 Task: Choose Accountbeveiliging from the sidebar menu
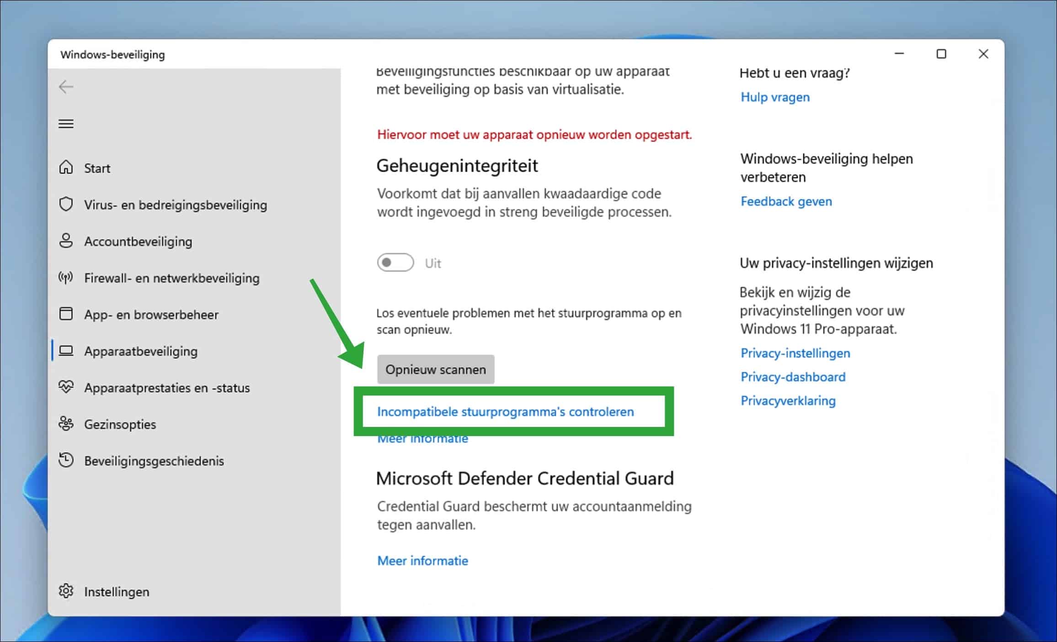tap(138, 241)
